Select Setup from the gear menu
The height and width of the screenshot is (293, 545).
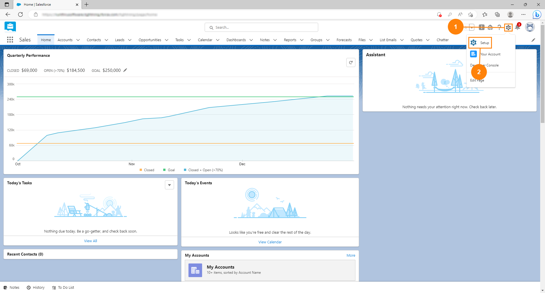click(484, 43)
